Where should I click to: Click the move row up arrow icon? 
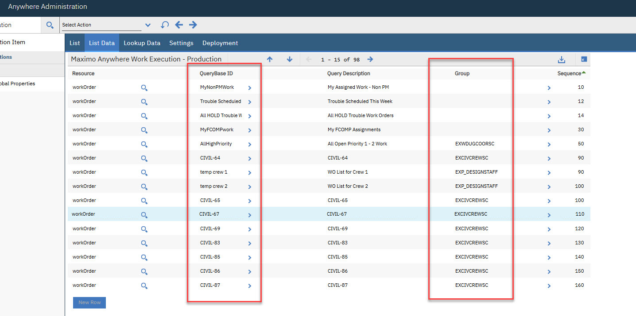pos(270,59)
